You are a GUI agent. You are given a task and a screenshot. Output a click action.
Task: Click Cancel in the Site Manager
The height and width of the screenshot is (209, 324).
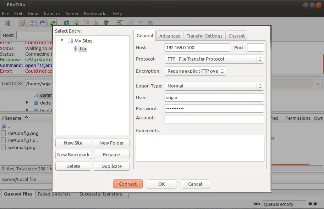pos(195,184)
